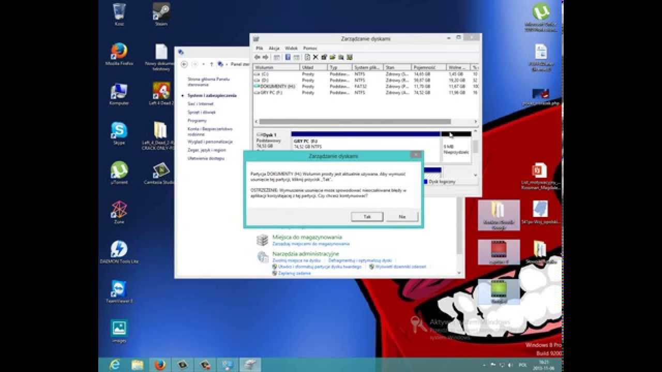This screenshot has height=372, width=662.
Task: Open Konta i Bezpieczeństwo rodzinne category
Action: [210, 131]
